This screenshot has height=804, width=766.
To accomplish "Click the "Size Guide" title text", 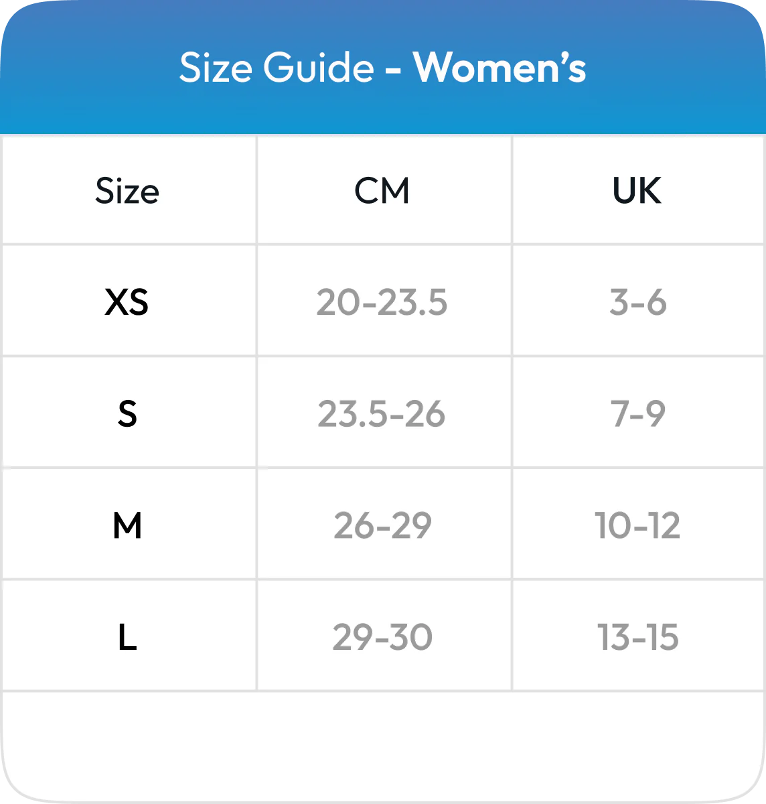I will tap(276, 68).
